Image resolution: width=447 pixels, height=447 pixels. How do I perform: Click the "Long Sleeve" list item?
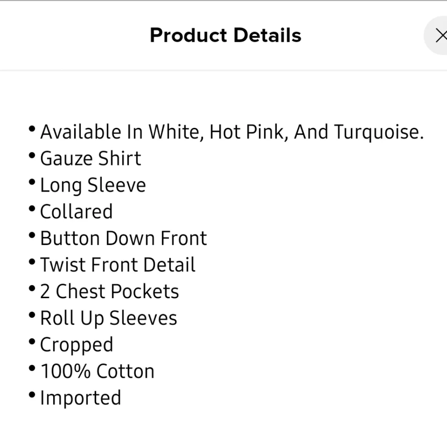(93, 186)
